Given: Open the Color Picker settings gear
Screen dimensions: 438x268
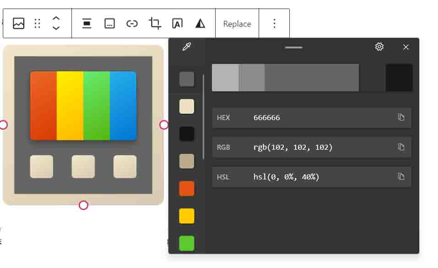Looking at the screenshot, I should [x=379, y=47].
